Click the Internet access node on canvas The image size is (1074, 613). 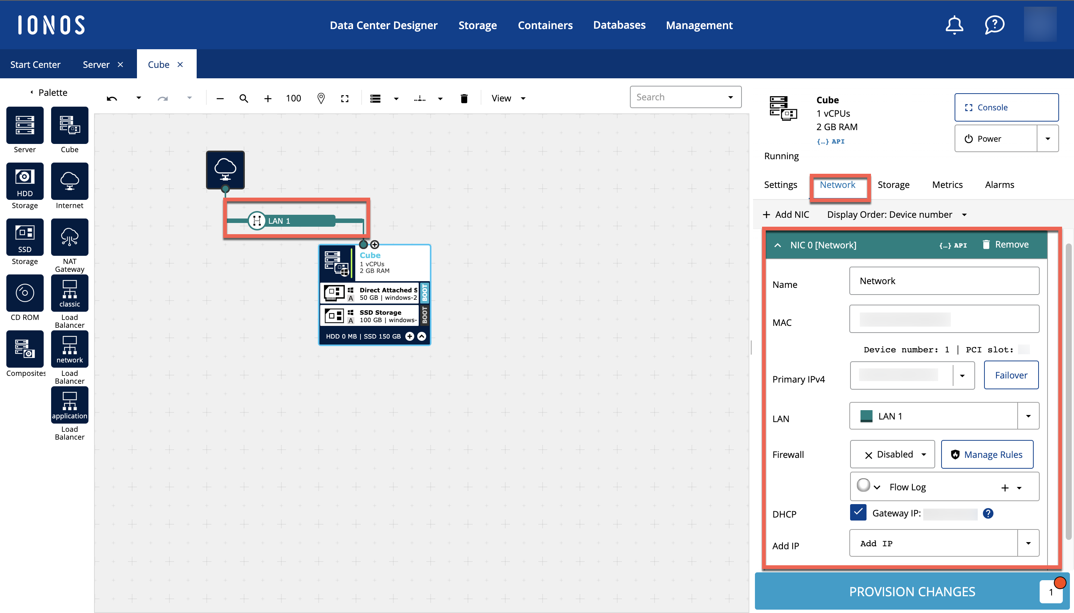225,170
